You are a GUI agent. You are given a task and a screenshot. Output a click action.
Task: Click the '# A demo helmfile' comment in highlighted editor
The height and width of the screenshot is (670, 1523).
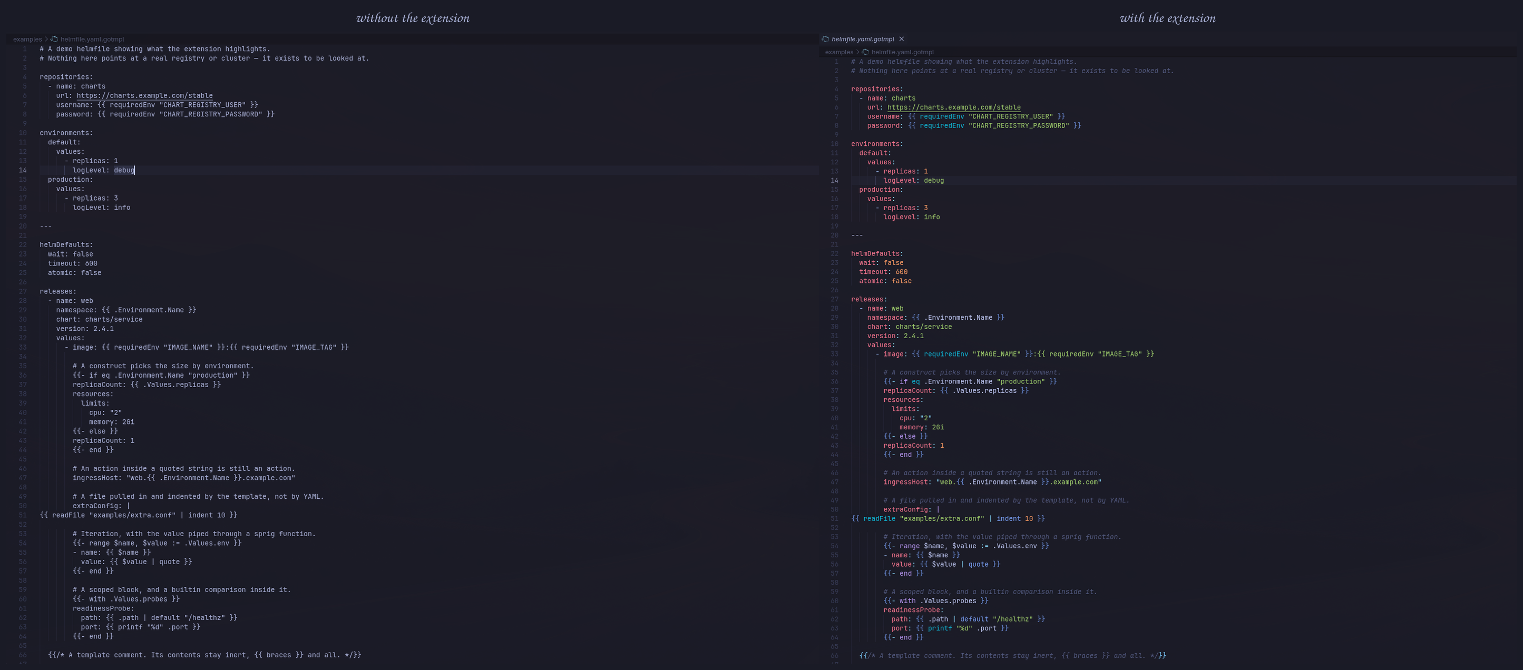[964, 62]
